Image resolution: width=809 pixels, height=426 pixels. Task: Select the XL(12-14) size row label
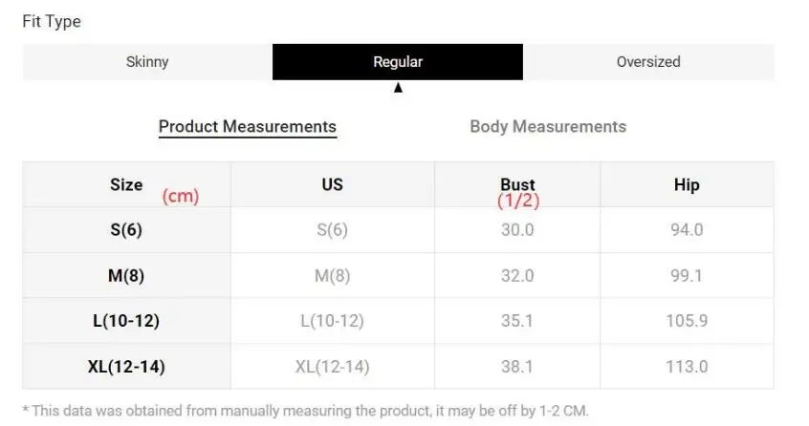coord(126,367)
